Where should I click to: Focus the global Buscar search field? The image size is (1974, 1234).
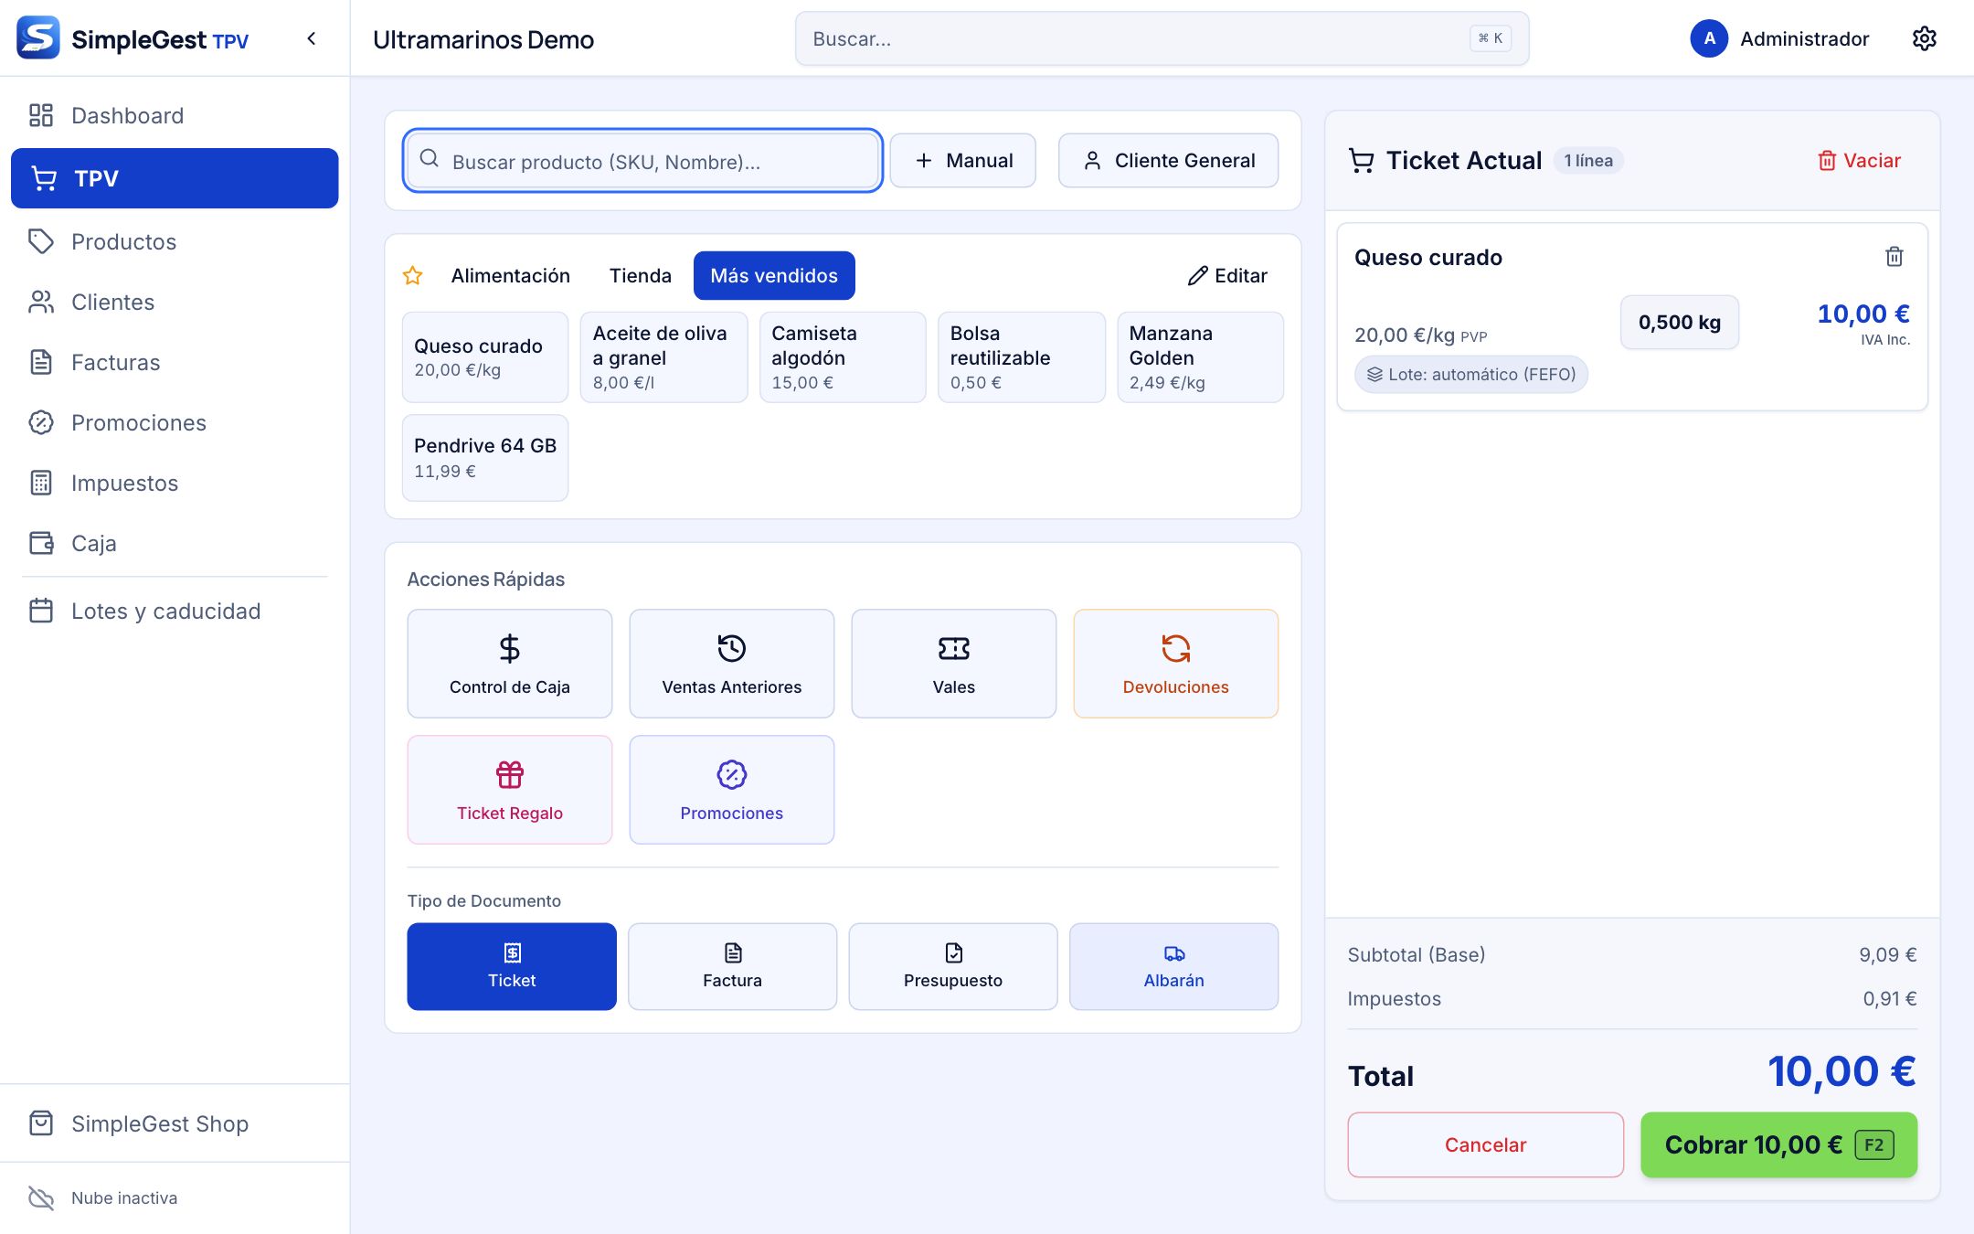1162,38
